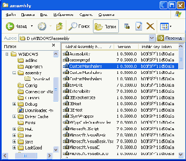Sort by Global Assembly Name column header
Viewport: 186px width, 161px height.
(x=87, y=47)
